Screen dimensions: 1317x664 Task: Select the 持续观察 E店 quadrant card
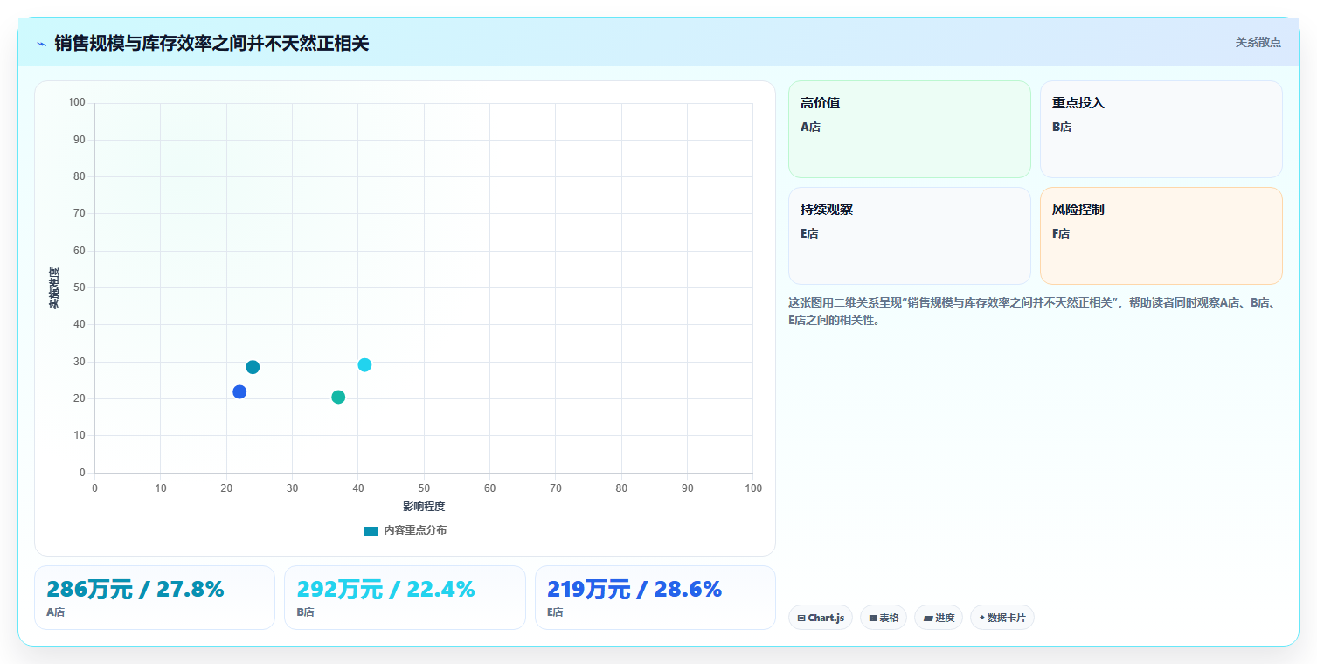click(910, 236)
